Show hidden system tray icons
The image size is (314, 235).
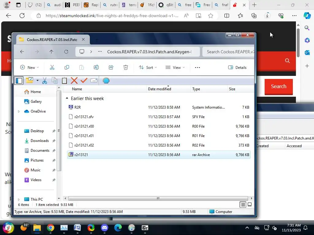247,228
